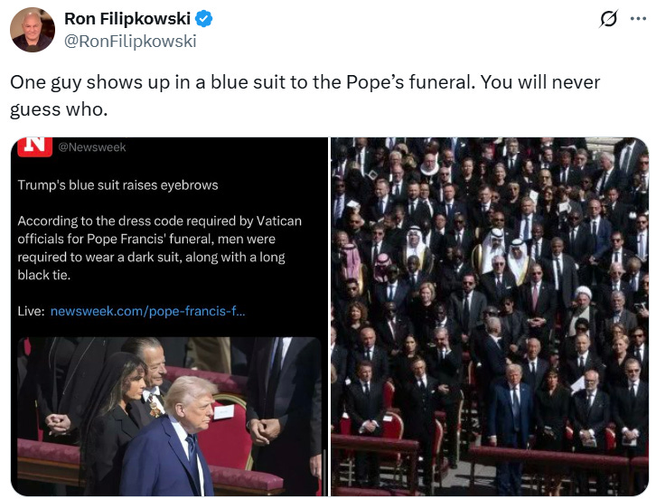Image resolution: width=656 pixels, height=499 pixels.
Task: Click the red Newsweek N logo
Action: click(x=34, y=146)
